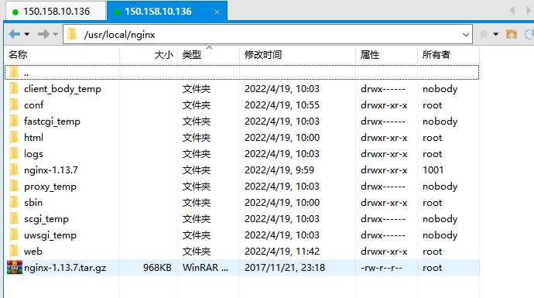Screen dimensions: 534x298
Task: Click the 2022/4/19, 11:42 date cell
Action: point(282,252)
